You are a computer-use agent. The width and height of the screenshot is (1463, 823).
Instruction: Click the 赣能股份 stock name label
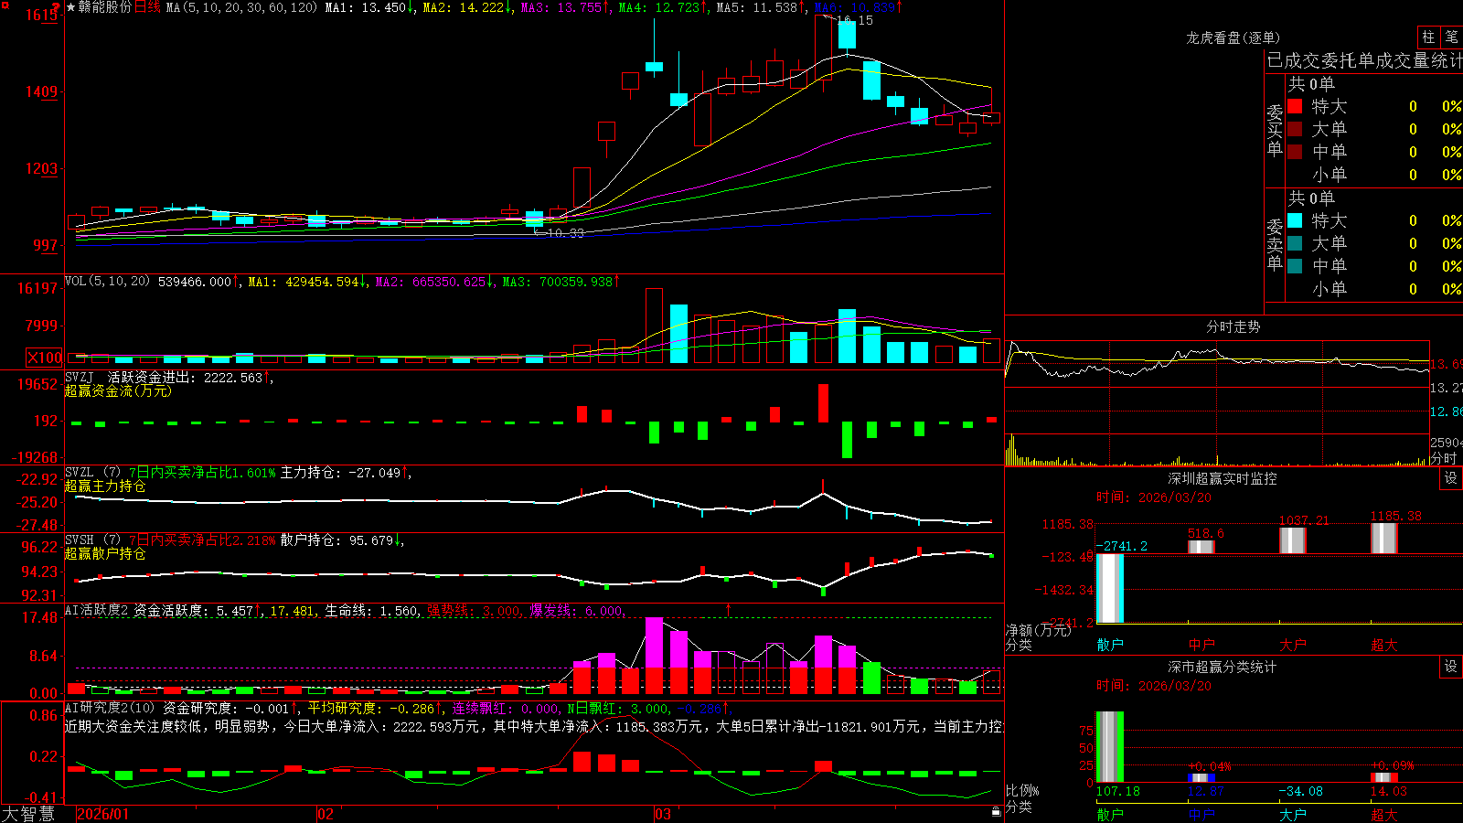[105, 7]
